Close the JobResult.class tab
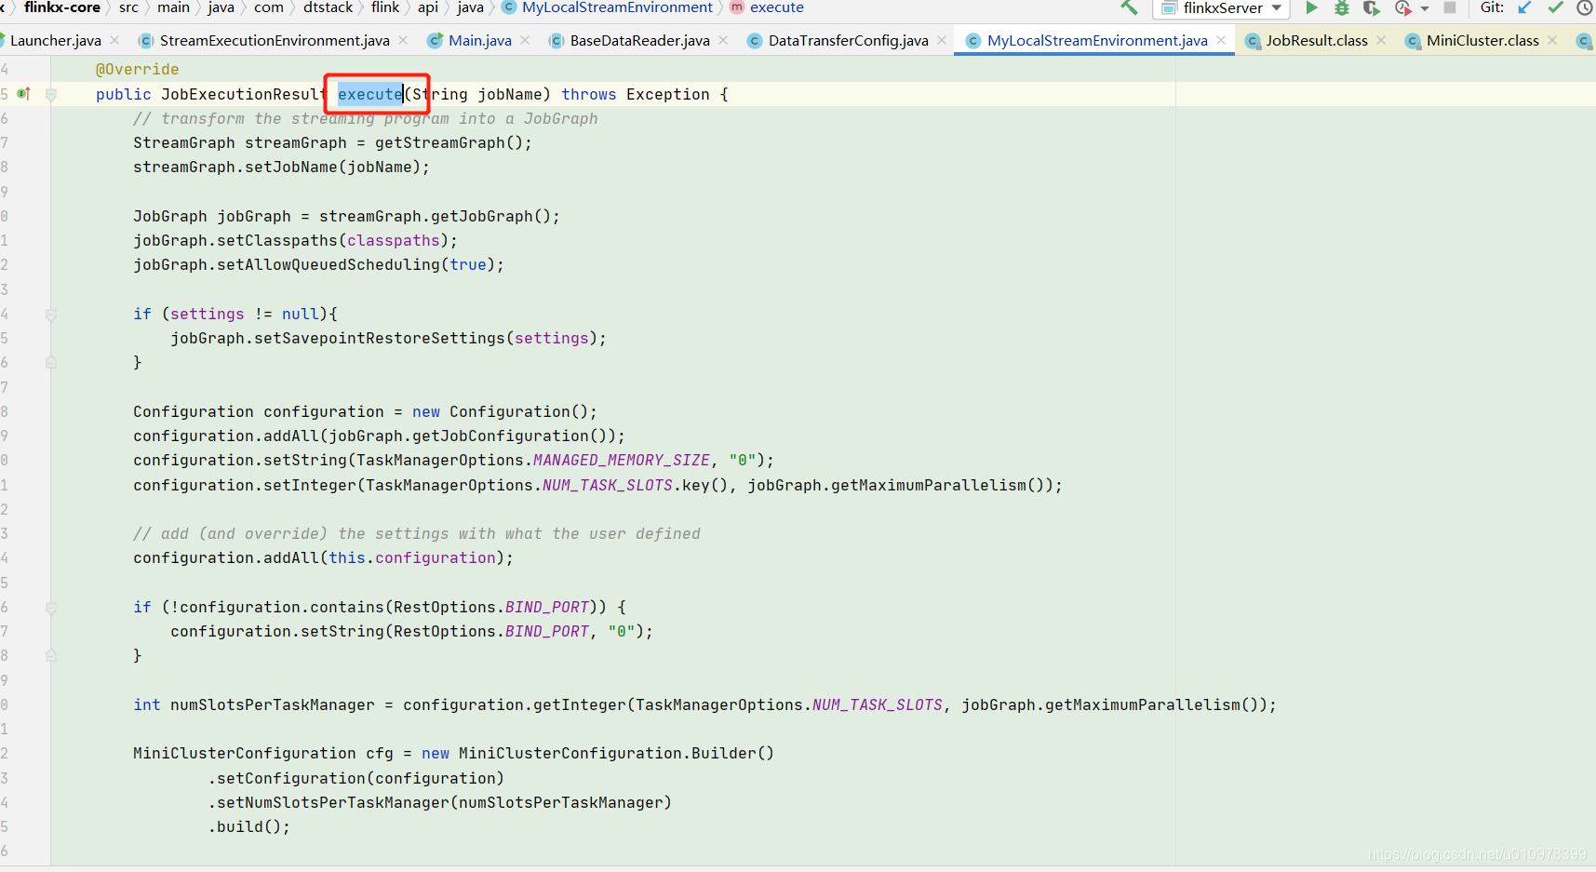1596x872 pixels. click(1381, 40)
